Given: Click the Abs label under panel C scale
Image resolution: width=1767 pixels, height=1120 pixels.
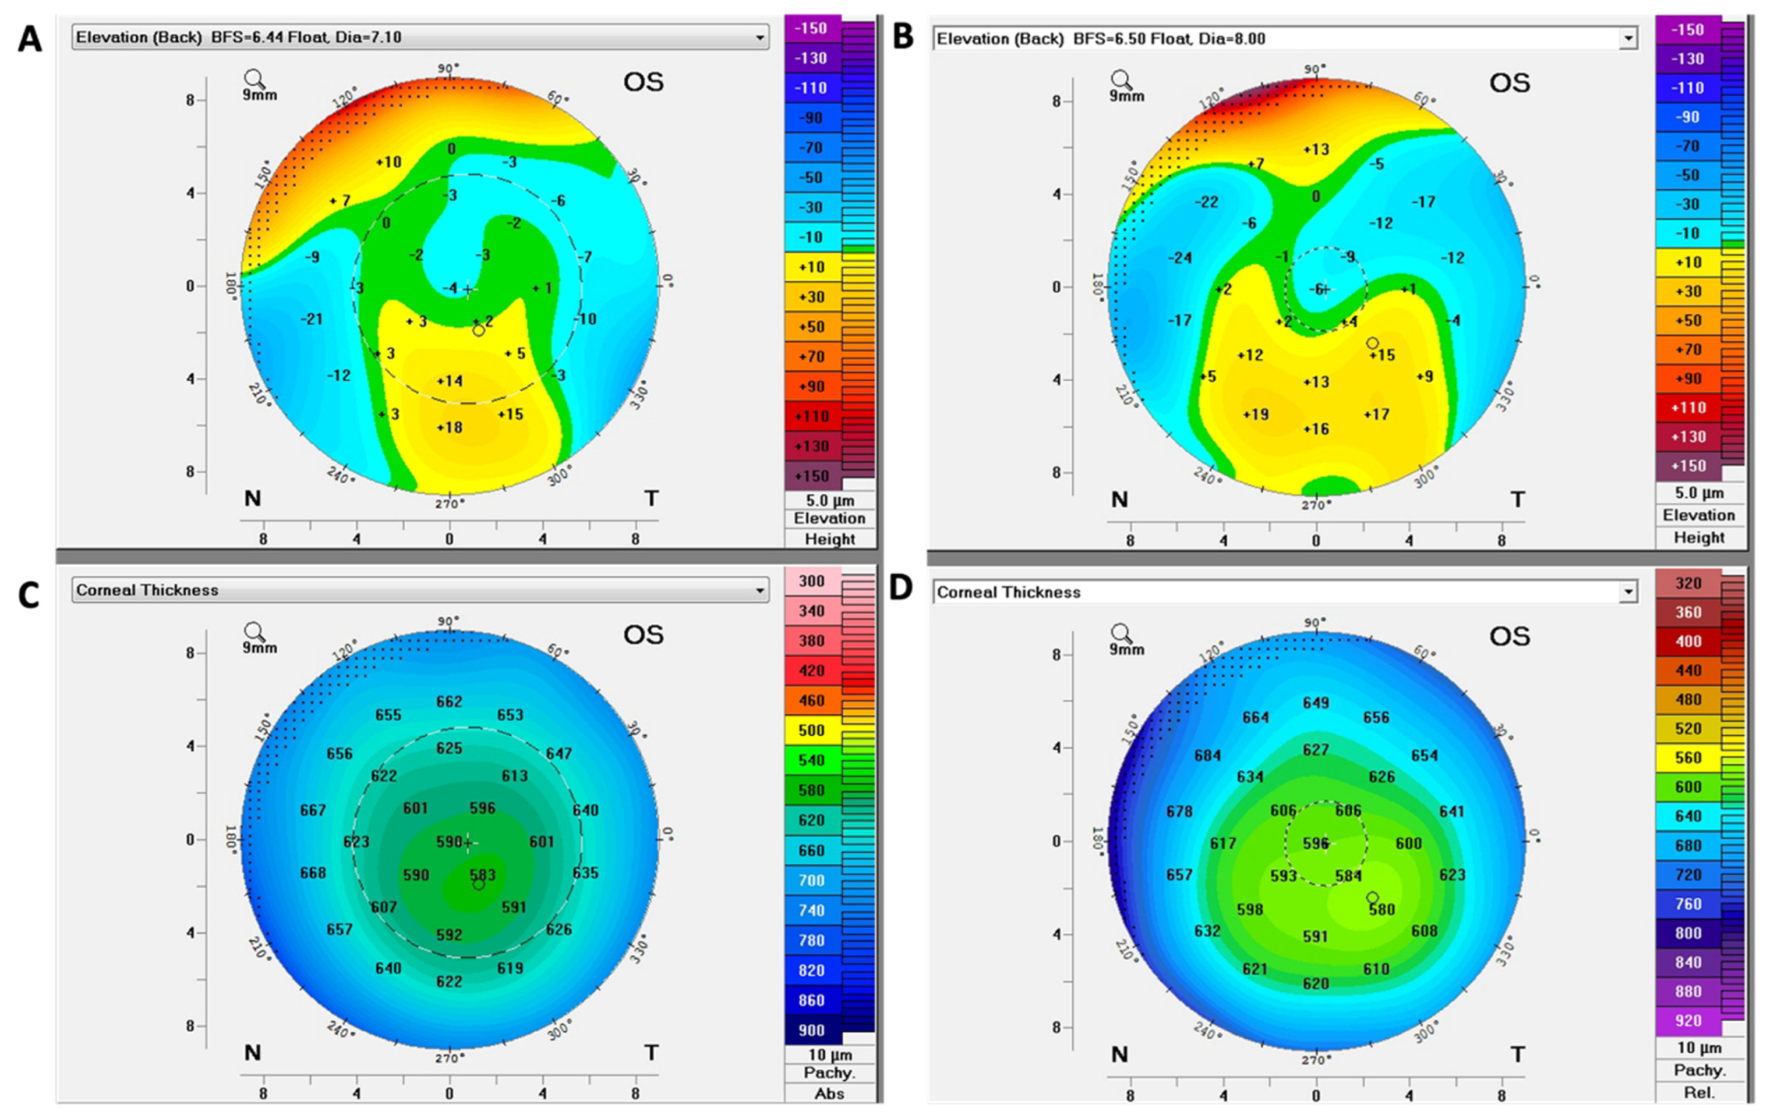Looking at the screenshot, I should (829, 1093).
